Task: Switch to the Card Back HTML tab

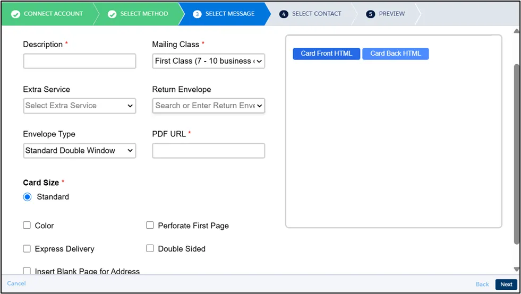Action: [395, 54]
